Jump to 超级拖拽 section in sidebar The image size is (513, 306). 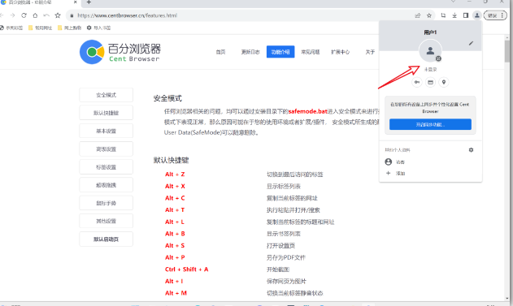pos(106,185)
